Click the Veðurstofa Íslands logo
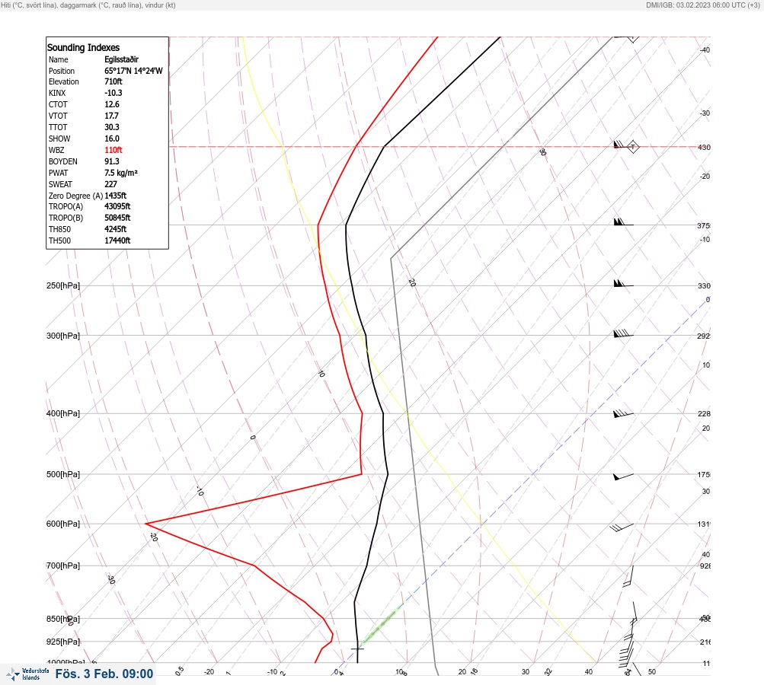Screen dimensions: 764x685 click(27, 674)
